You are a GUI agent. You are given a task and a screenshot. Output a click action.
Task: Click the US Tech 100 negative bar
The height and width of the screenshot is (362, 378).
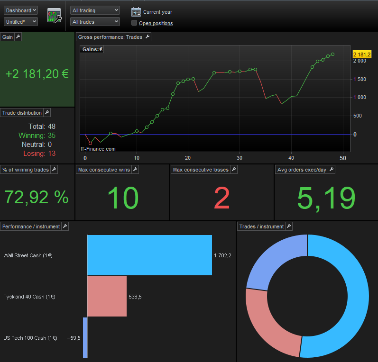[x=85, y=337]
